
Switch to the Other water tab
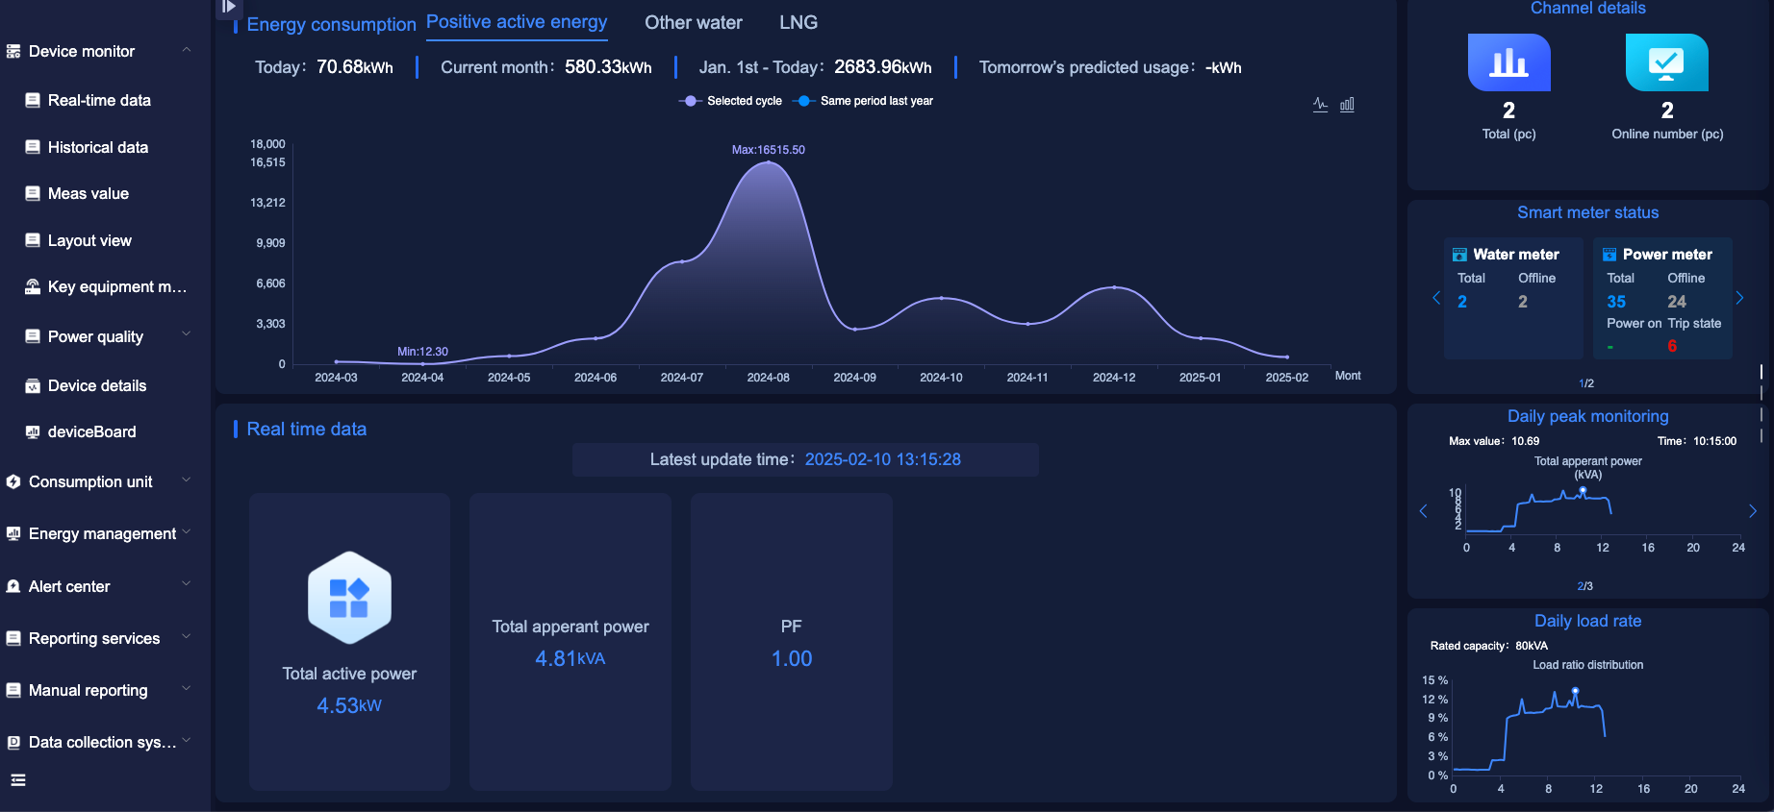click(x=693, y=22)
